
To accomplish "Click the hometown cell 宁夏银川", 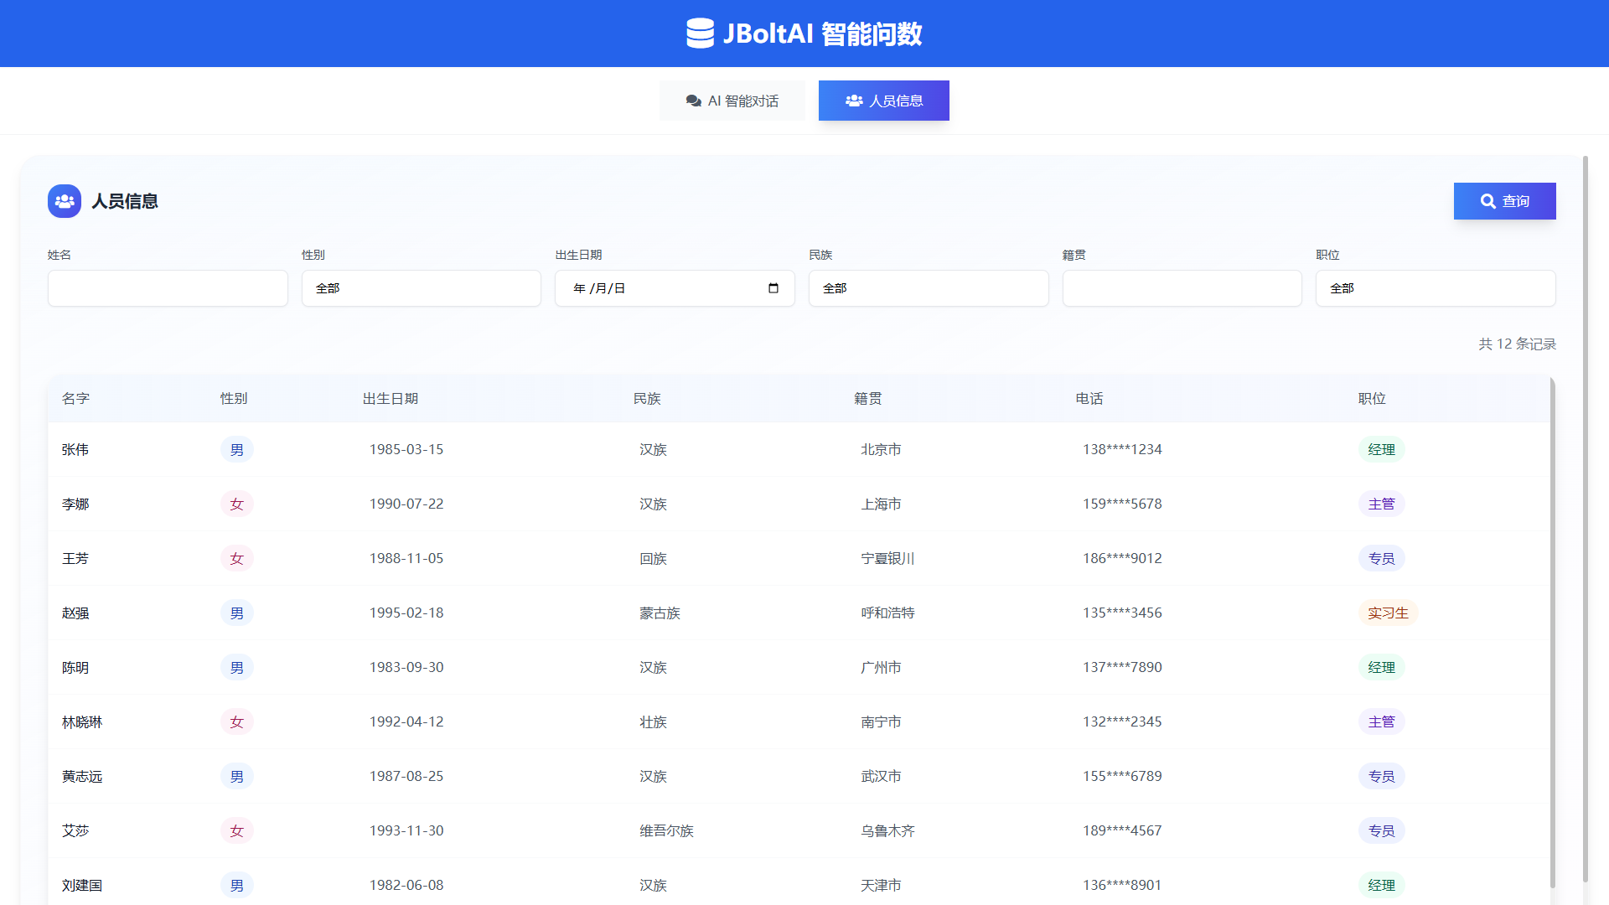I will click(x=887, y=559).
